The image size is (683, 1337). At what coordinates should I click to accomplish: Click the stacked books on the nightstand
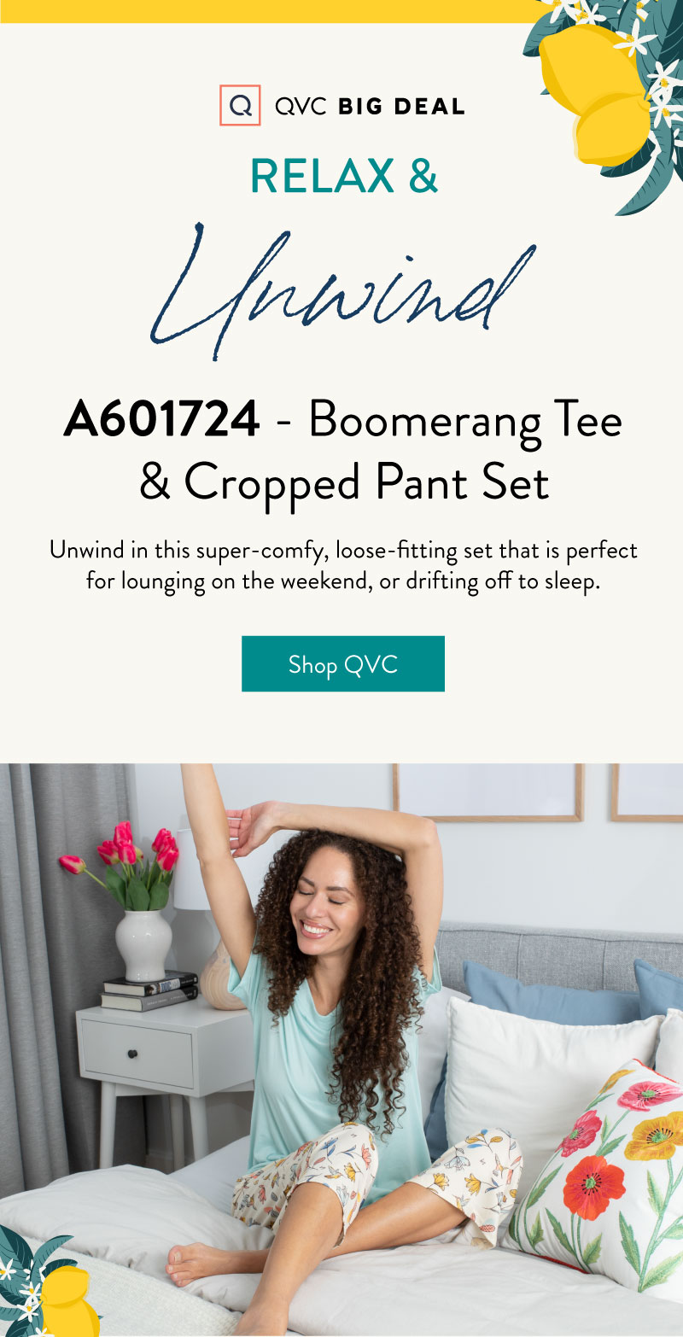[149, 990]
